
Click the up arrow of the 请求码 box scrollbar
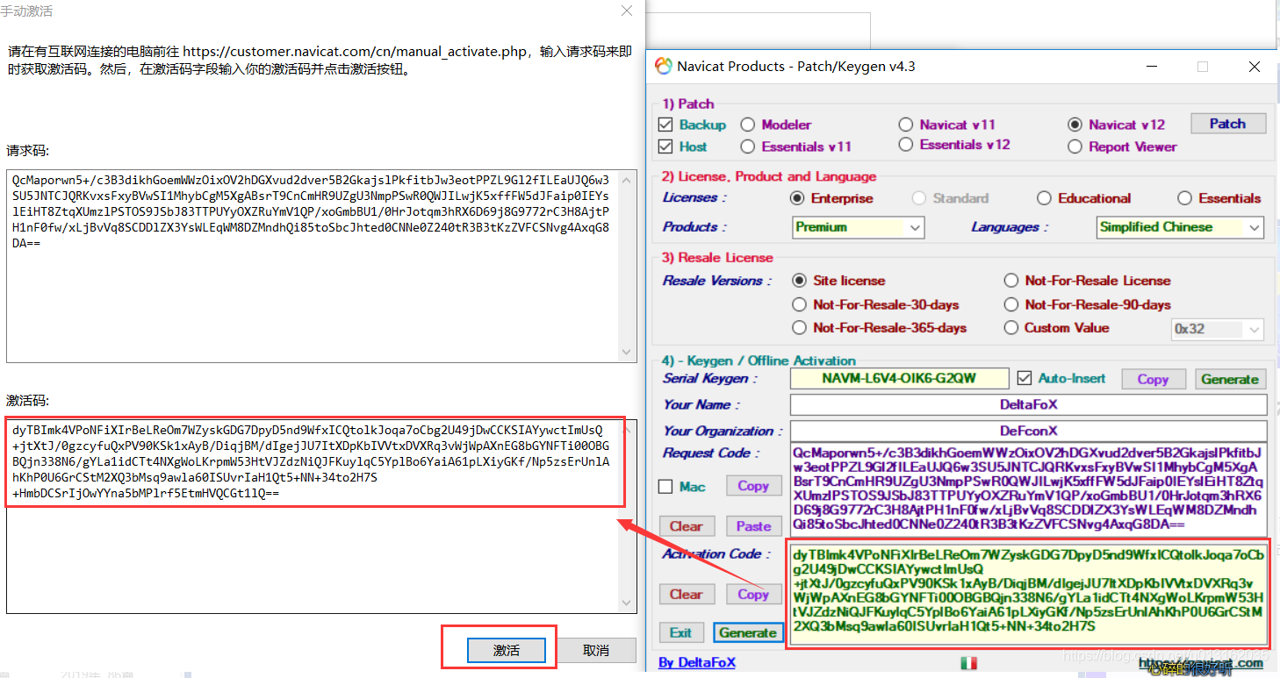(627, 180)
